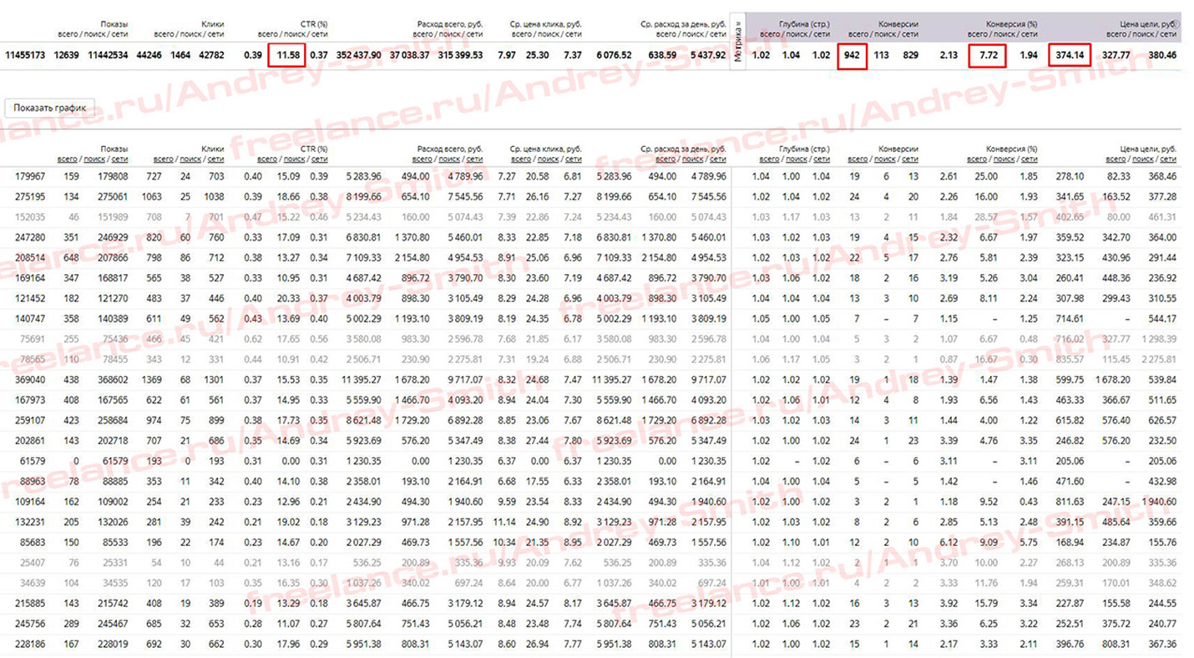
Task: Select goal cost cell 714.61
Action: [1070, 318]
